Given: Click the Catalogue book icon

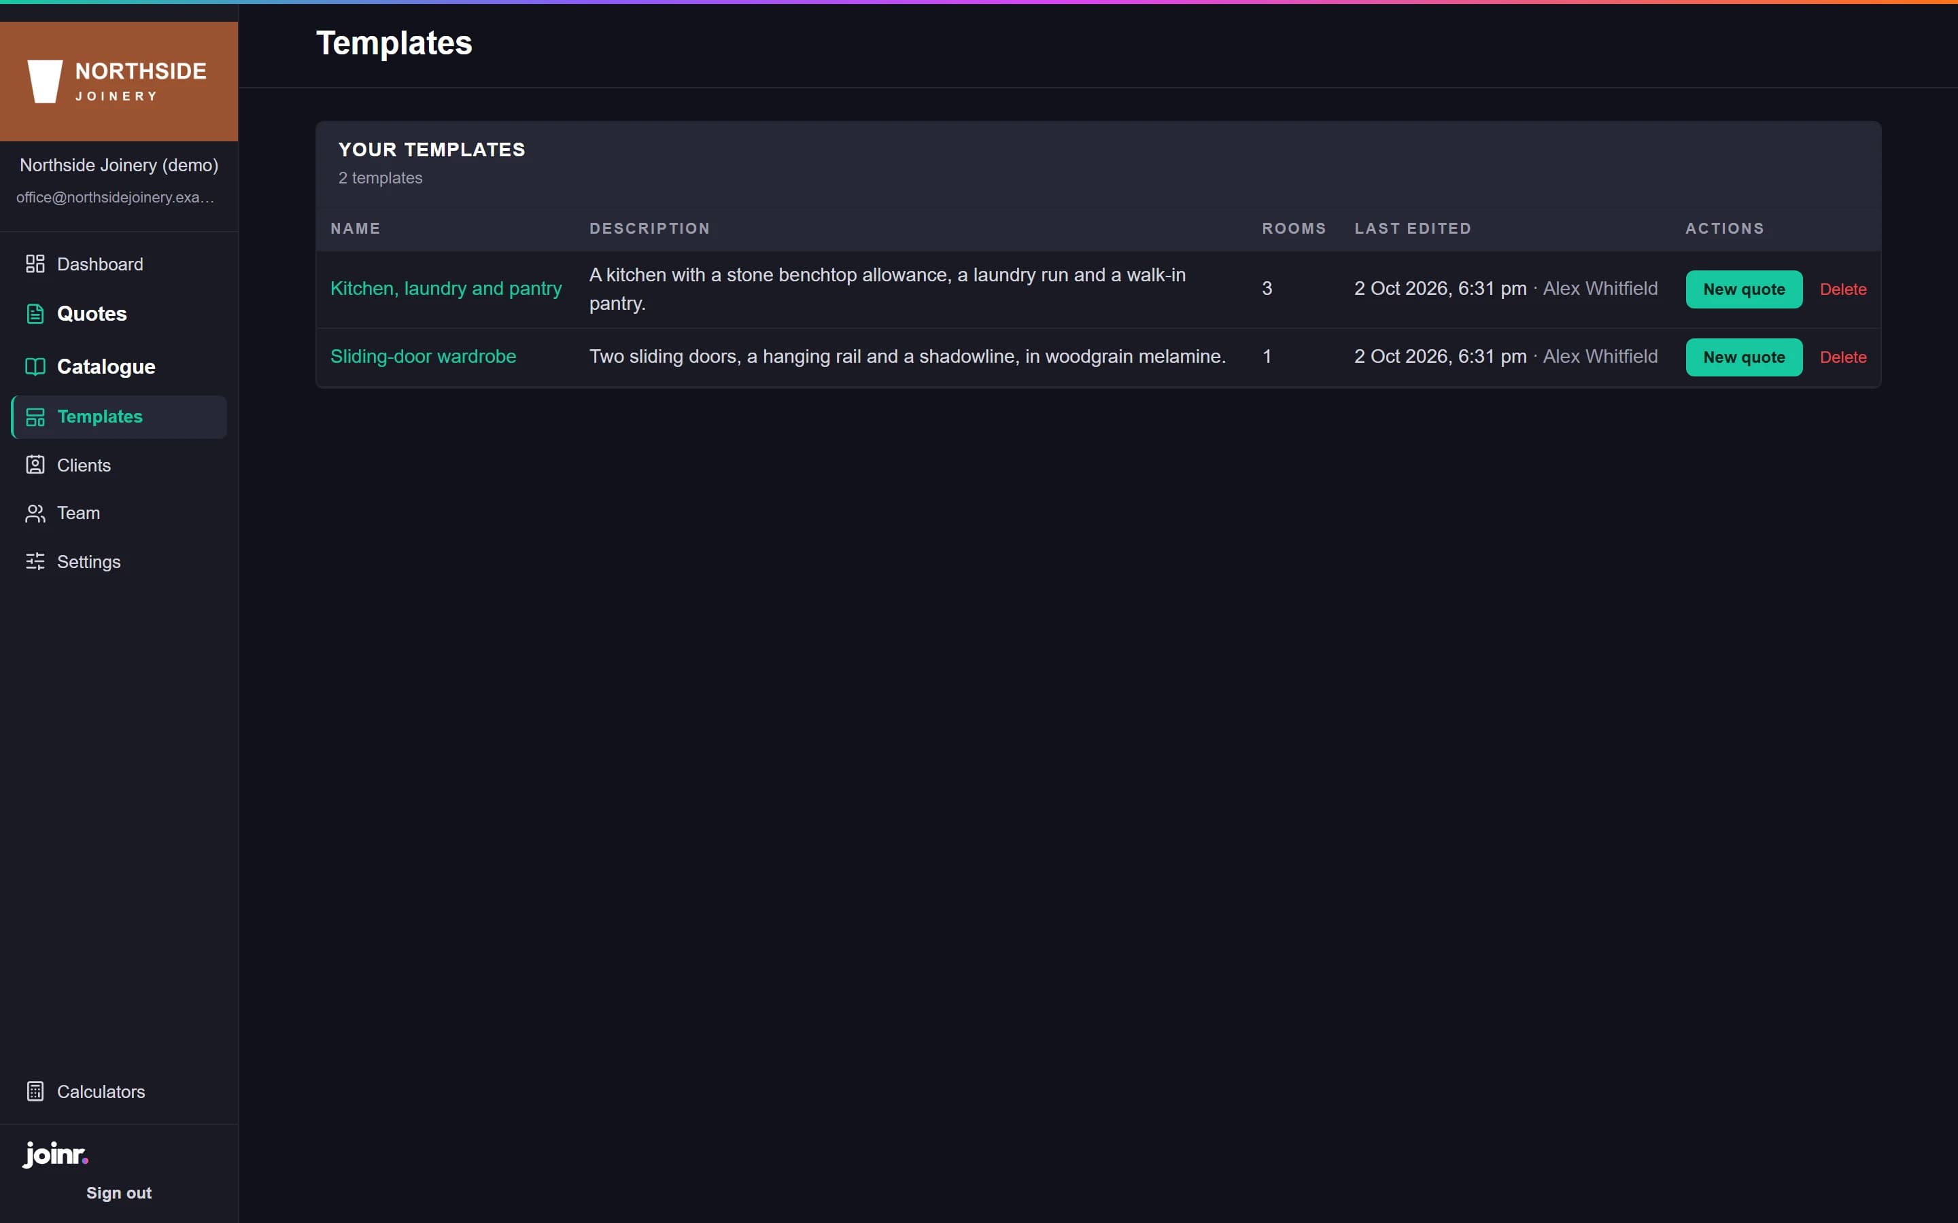Looking at the screenshot, I should pyautogui.click(x=35, y=366).
